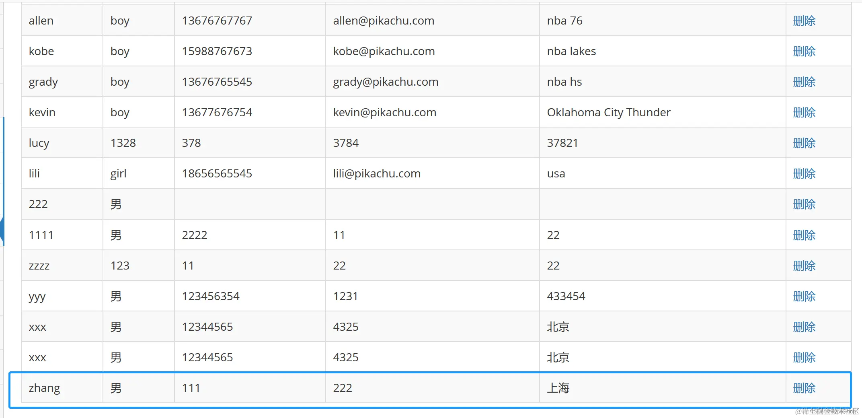This screenshot has height=418, width=862.
Task: Click 删除 link in yyy row
Action: pyautogui.click(x=804, y=296)
